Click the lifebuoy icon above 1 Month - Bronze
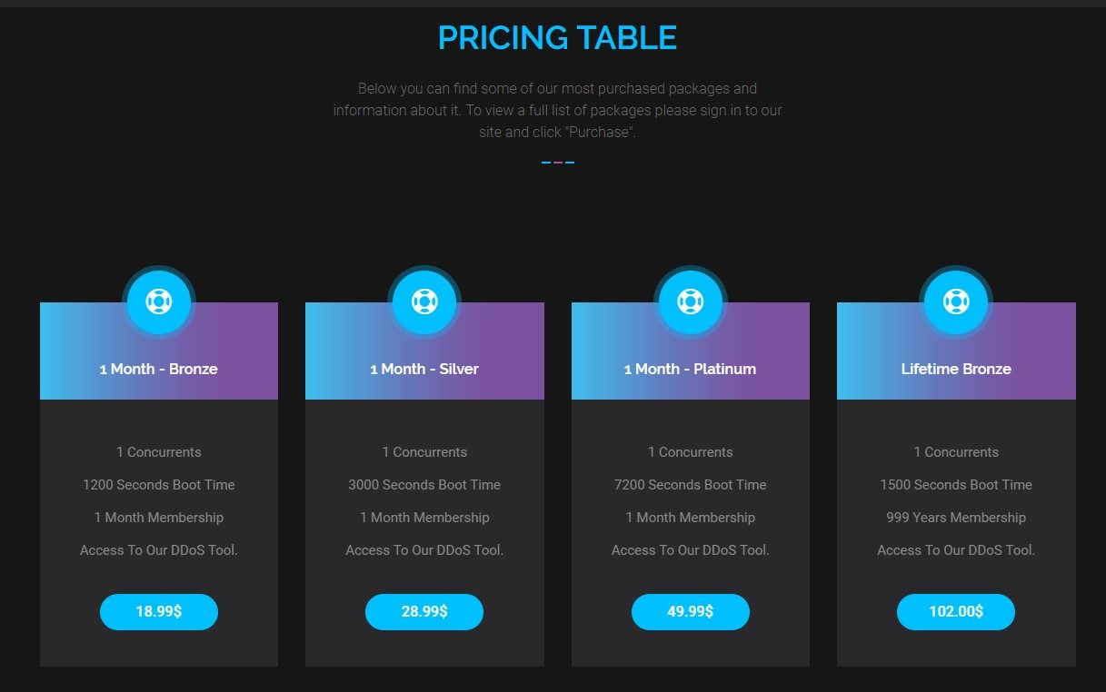 (159, 302)
